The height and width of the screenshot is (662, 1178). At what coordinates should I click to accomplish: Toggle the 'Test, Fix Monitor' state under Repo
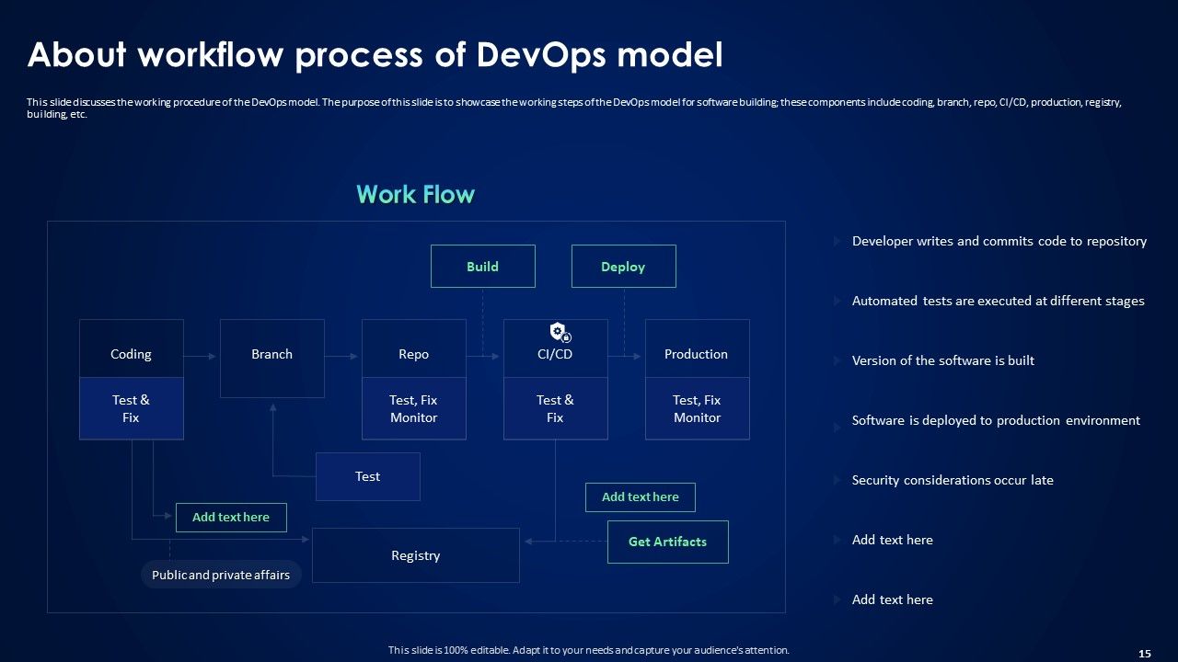click(414, 408)
